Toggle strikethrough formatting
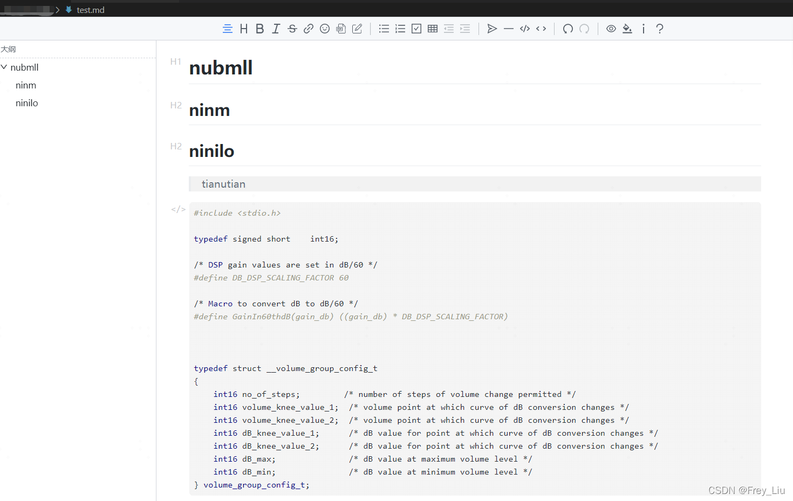 (292, 29)
